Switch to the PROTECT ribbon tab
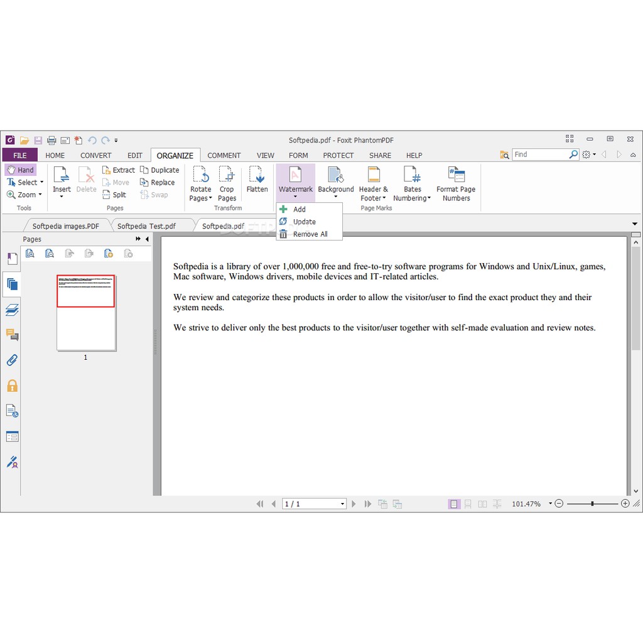643x643 pixels. click(x=338, y=156)
